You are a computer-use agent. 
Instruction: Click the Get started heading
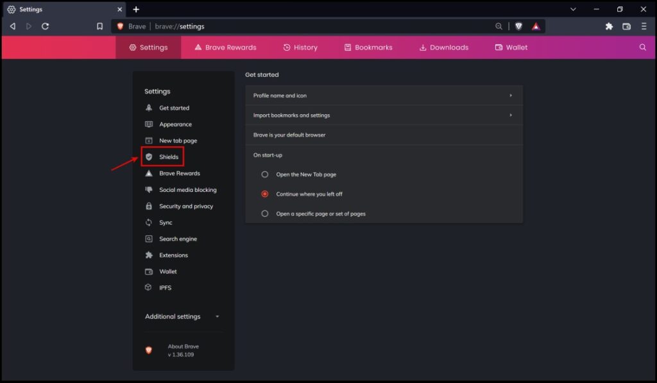coord(262,74)
